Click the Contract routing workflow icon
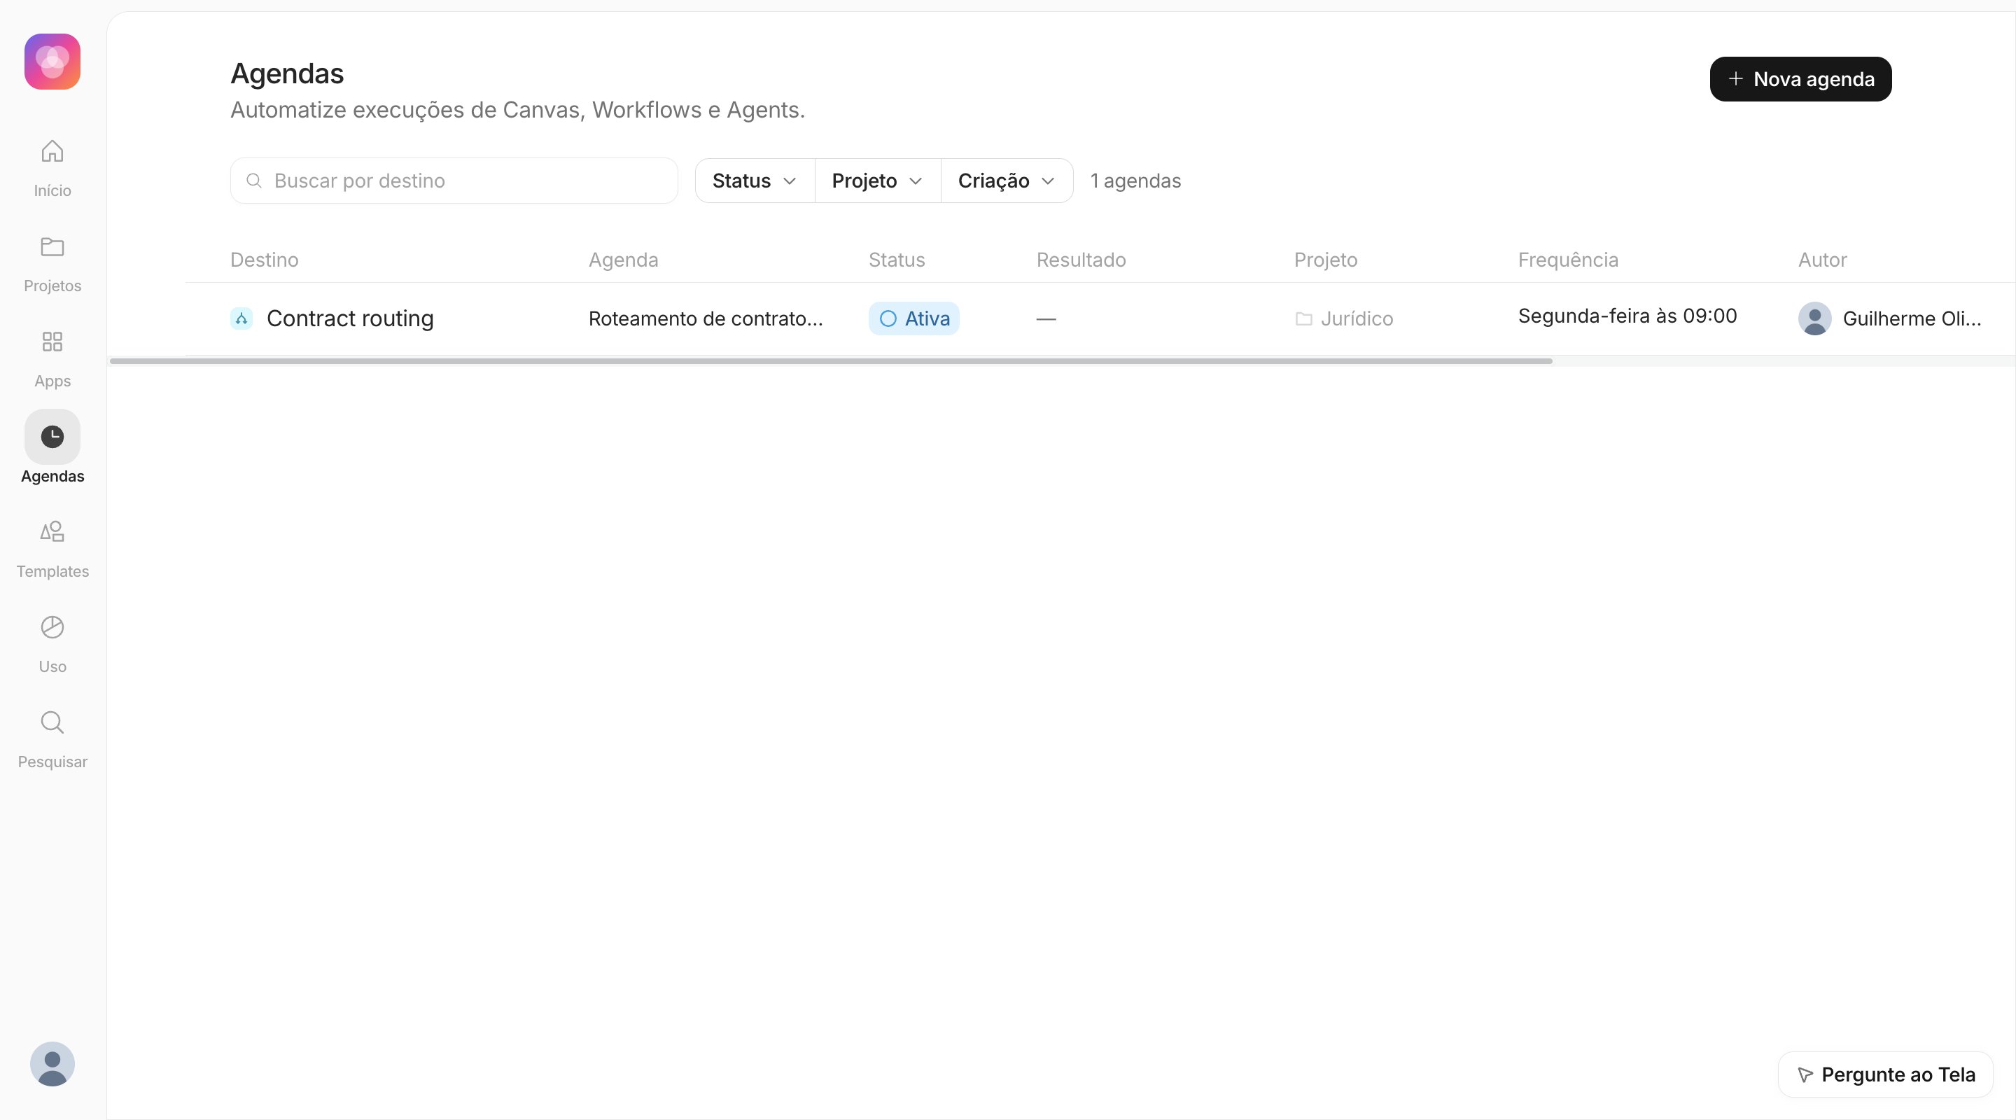 241,318
